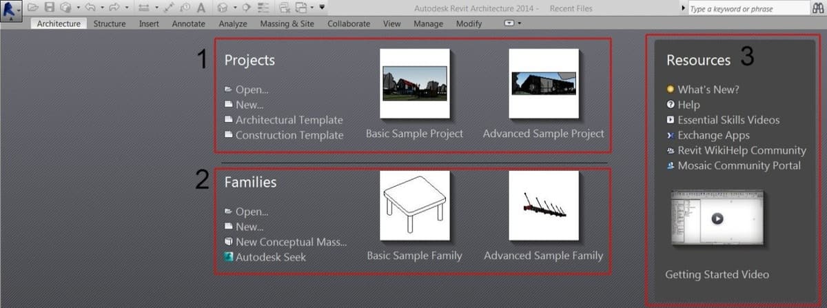Click the Switch Windows icon
This screenshot has width=827, height=308.
pyautogui.click(x=301, y=8)
